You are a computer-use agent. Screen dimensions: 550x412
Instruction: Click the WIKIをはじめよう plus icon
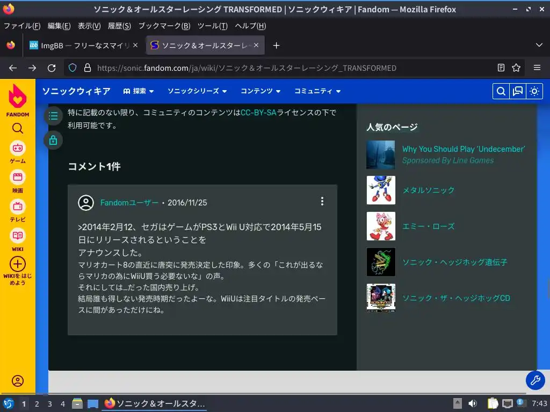point(18,264)
